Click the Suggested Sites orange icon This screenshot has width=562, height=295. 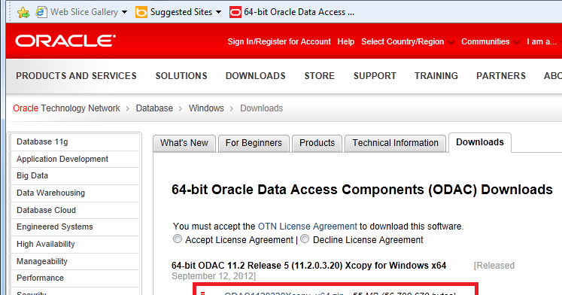pos(141,12)
